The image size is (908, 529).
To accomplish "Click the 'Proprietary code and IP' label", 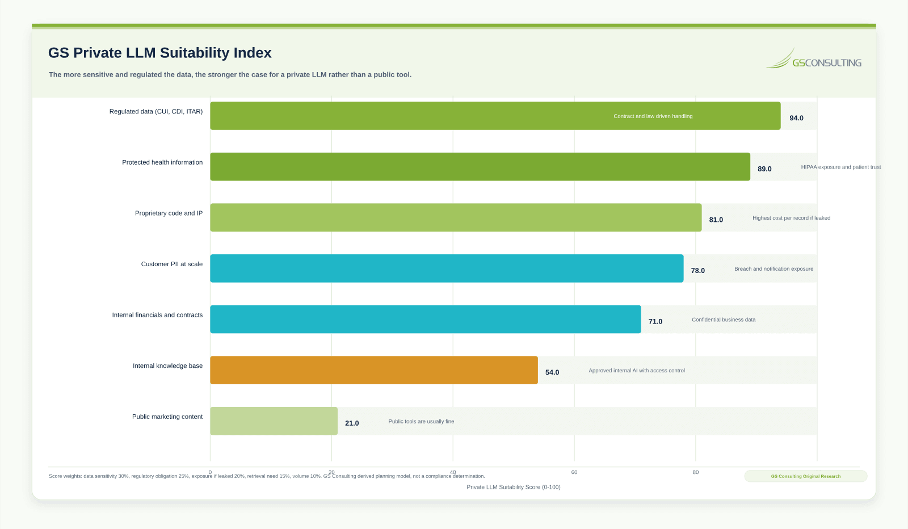I will (x=169, y=213).
